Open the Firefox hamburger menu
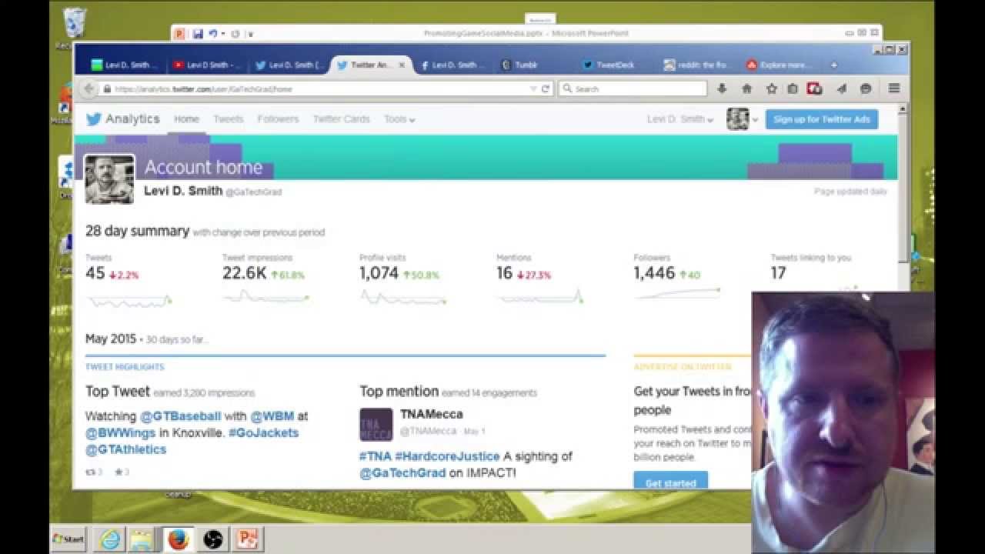The height and width of the screenshot is (554, 985). 893,89
